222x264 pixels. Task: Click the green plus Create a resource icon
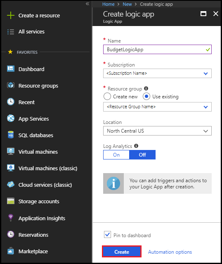(11, 15)
